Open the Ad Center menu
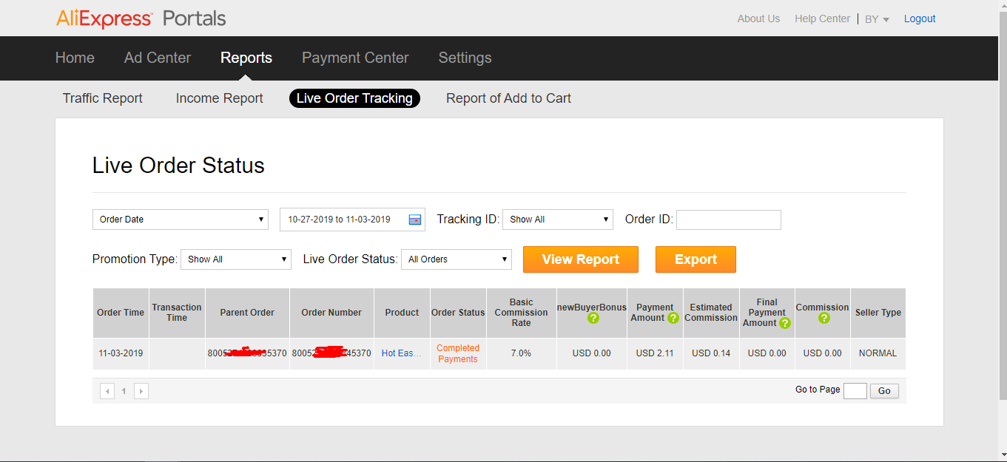Image resolution: width=1007 pixels, height=462 pixels. (x=158, y=58)
